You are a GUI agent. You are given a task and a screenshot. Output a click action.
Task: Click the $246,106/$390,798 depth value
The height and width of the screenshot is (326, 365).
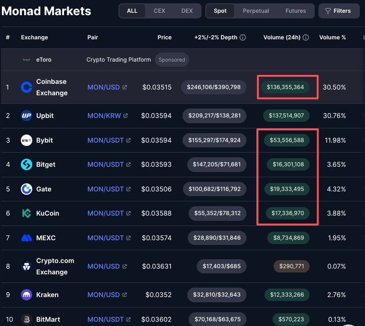(214, 87)
